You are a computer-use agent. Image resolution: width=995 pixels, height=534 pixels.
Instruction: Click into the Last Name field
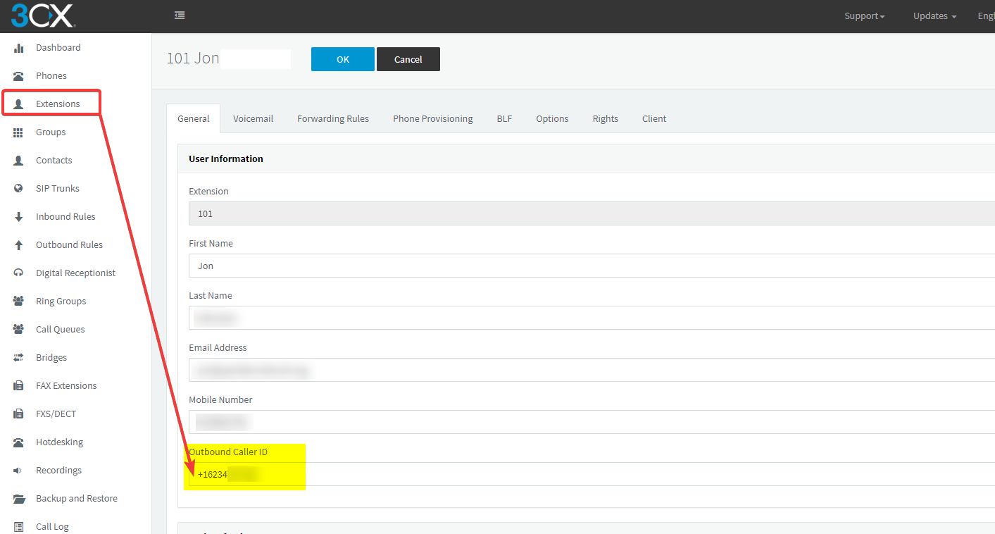[x=592, y=318]
